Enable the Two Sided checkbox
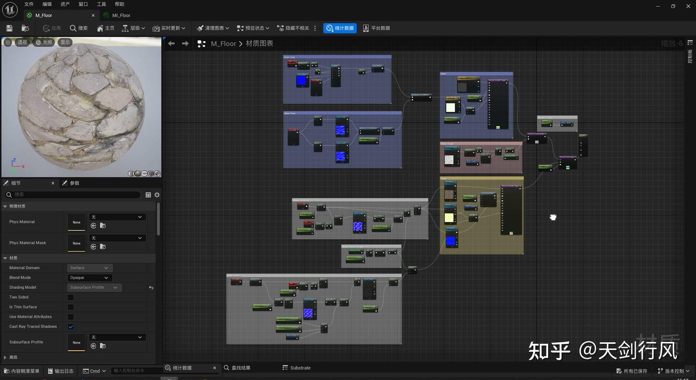696x380 pixels. pos(71,297)
